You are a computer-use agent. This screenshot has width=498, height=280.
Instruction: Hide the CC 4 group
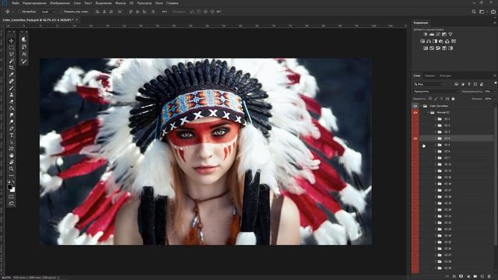(x=415, y=138)
